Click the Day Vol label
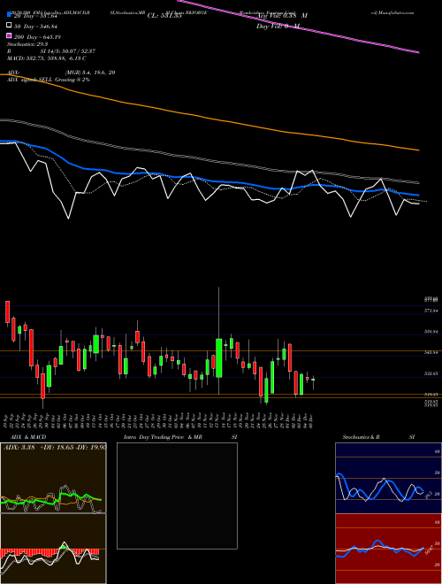Viewport: 442px width, 584px height. coord(278,27)
